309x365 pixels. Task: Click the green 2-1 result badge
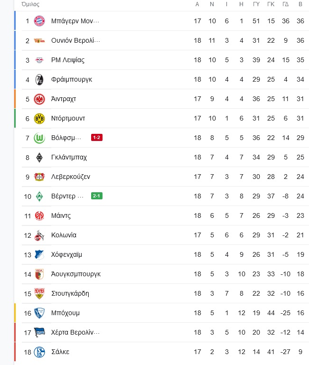tap(97, 196)
